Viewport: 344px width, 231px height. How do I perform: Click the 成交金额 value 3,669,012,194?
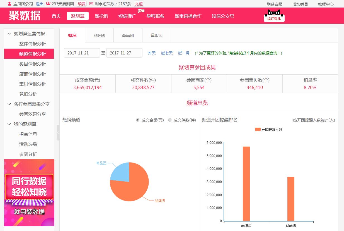(88, 87)
